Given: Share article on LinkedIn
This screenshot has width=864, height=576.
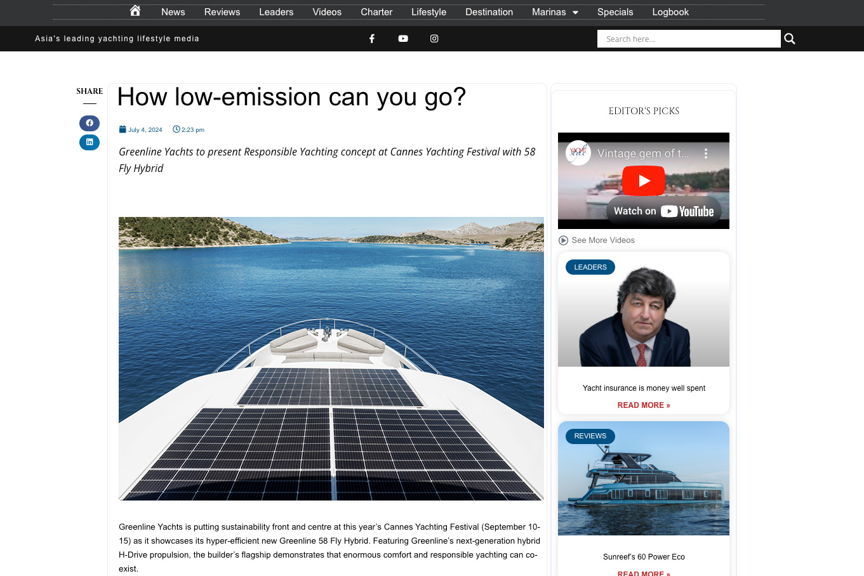Looking at the screenshot, I should point(90,142).
